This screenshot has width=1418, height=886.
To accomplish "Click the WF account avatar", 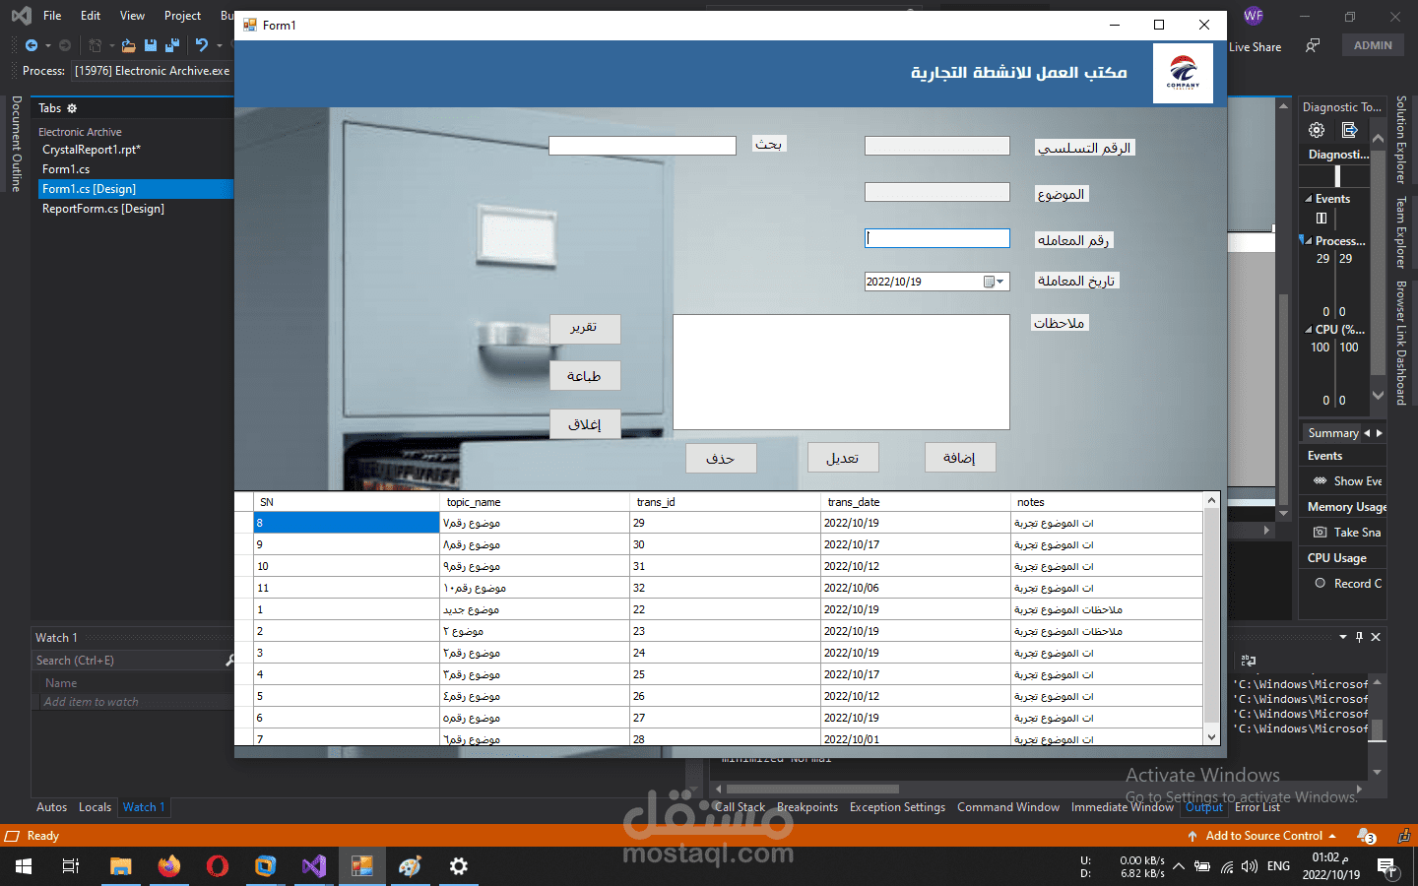I will (1253, 16).
